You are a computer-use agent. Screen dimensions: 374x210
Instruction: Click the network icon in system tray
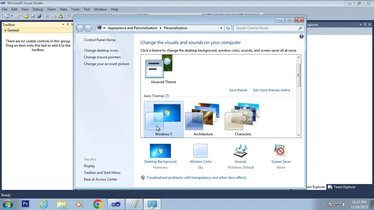[337, 204]
